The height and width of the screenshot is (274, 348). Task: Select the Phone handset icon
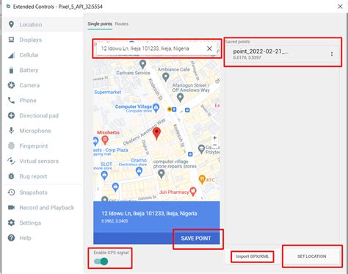pyautogui.click(x=11, y=101)
